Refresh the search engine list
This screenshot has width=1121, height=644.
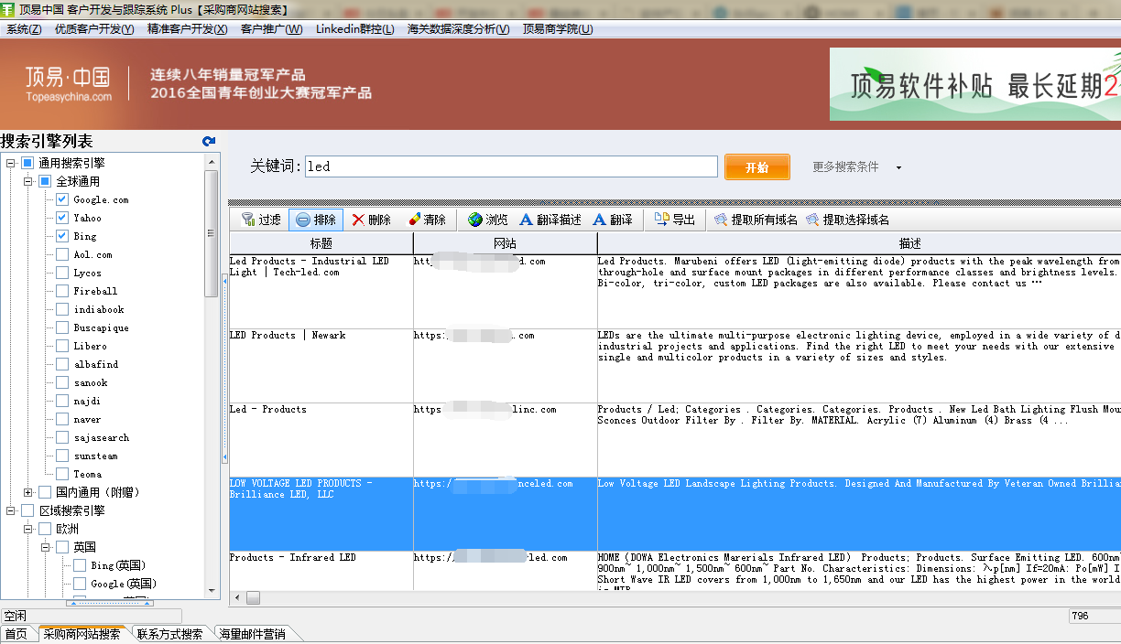tap(209, 142)
